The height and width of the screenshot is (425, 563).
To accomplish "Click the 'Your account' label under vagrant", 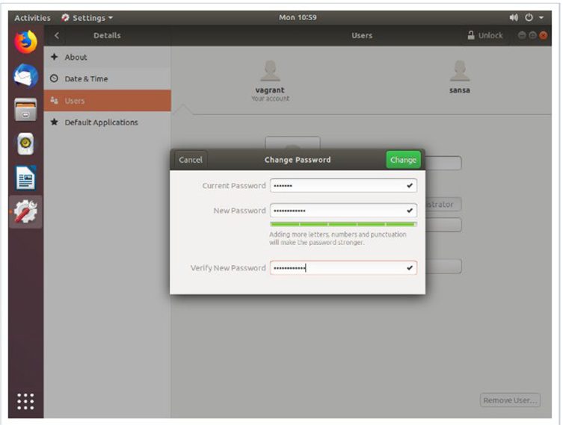I will pyautogui.click(x=270, y=99).
